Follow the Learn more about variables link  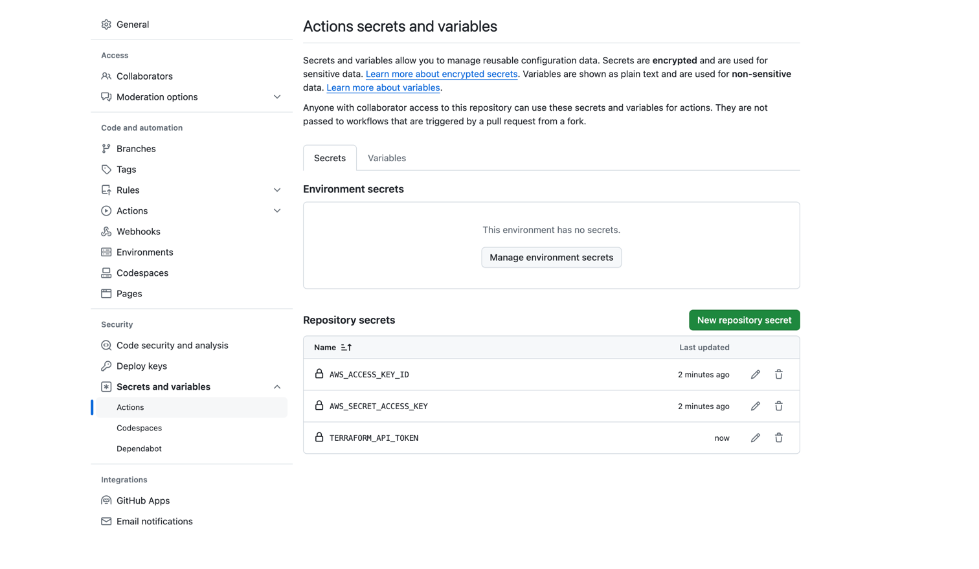383,88
